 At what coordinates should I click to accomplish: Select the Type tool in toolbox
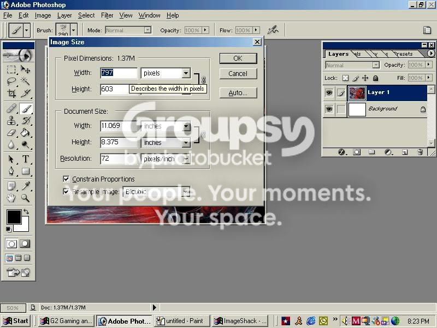tap(25, 159)
